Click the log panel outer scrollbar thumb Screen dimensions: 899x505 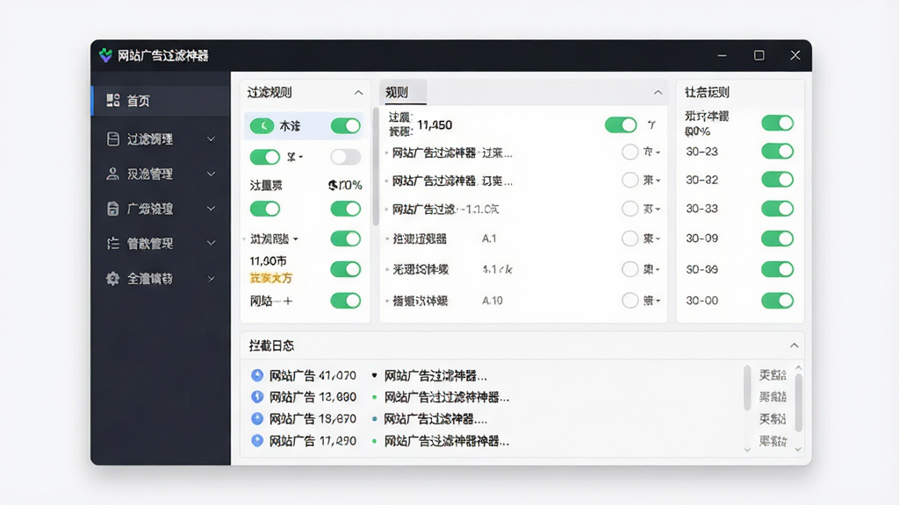[799, 402]
